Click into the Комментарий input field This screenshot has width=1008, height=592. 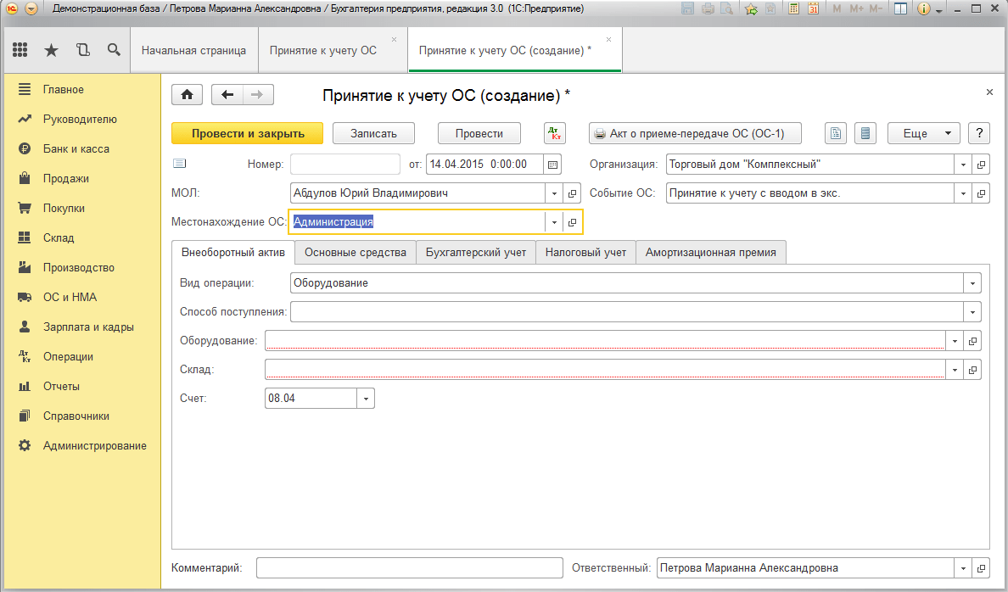(409, 568)
